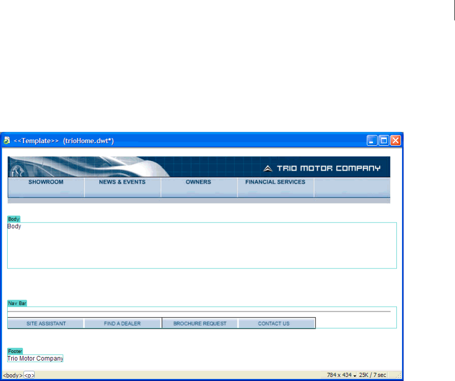Click the Dreamweaver document icon in title bar
This screenshot has width=455, height=381.
(x=7, y=141)
